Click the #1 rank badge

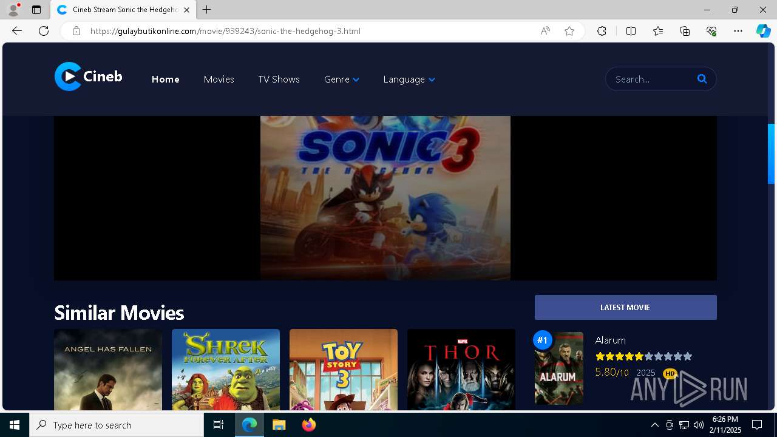[x=543, y=340]
